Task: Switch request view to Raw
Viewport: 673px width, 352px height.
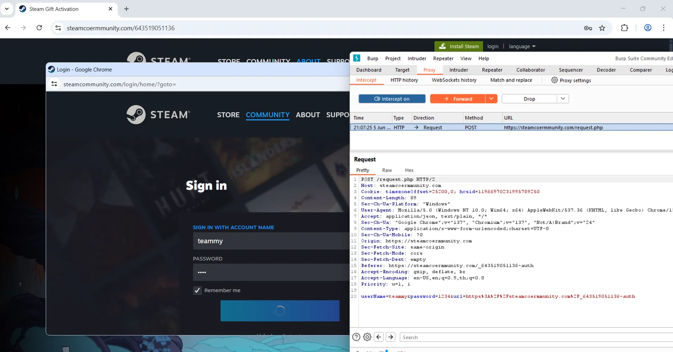Action: click(x=387, y=170)
